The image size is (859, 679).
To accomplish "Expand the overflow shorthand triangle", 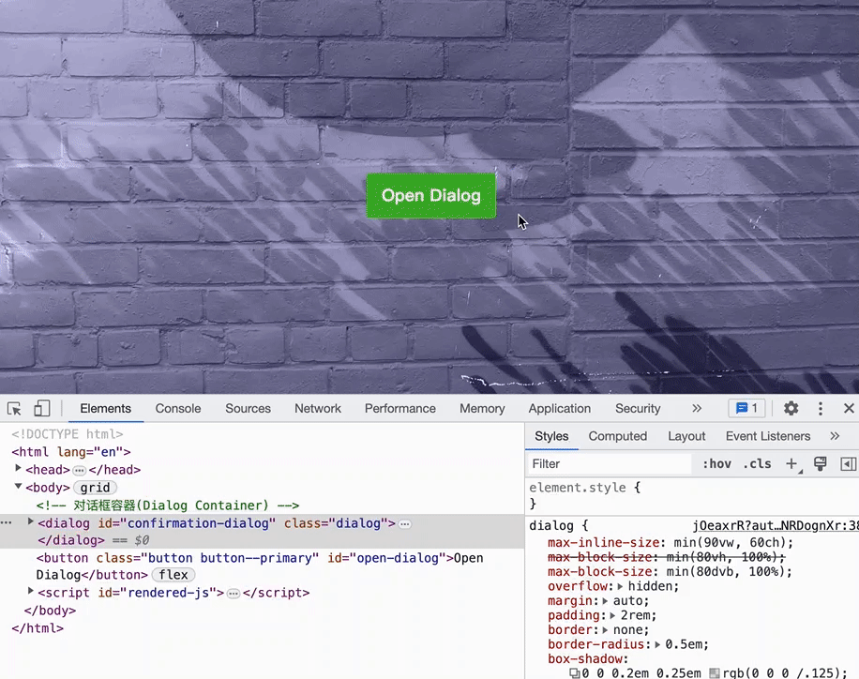I will 620,586.
